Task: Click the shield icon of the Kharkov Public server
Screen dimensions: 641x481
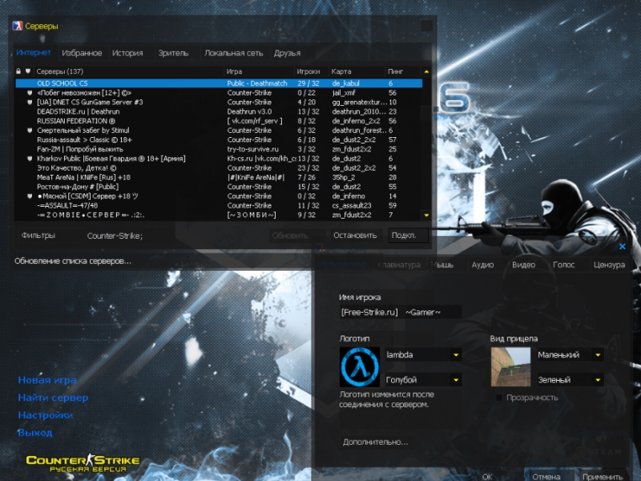Action: 30,159
